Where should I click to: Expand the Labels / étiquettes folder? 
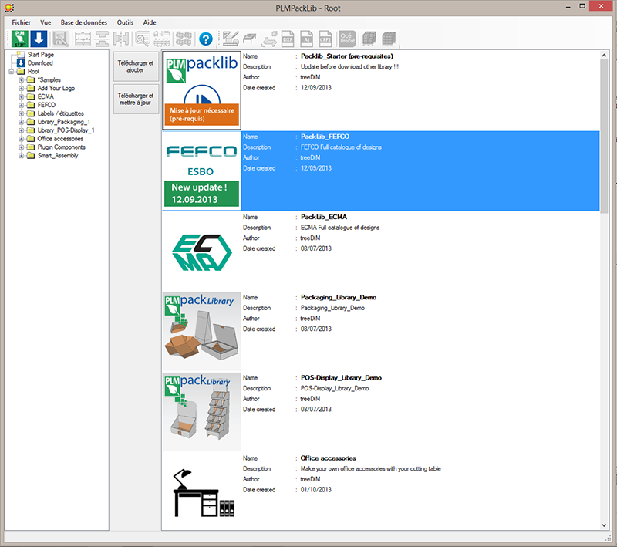[22, 113]
